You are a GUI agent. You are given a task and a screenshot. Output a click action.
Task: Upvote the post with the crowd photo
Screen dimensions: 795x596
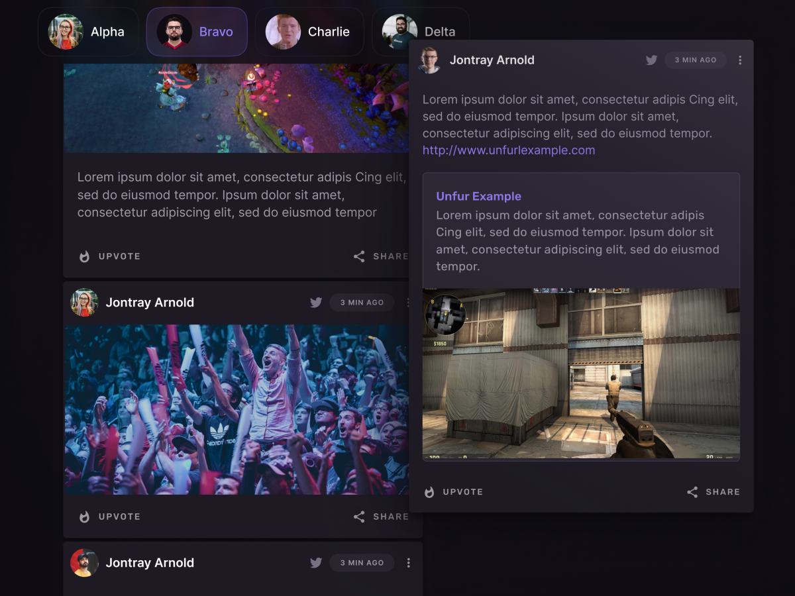coord(85,517)
